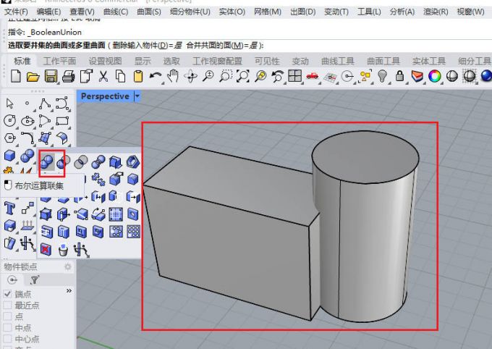Switch to the 可见性 toolbar tab
The width and height of the screenshot is (492, 349).
click(x=267, y=61)
